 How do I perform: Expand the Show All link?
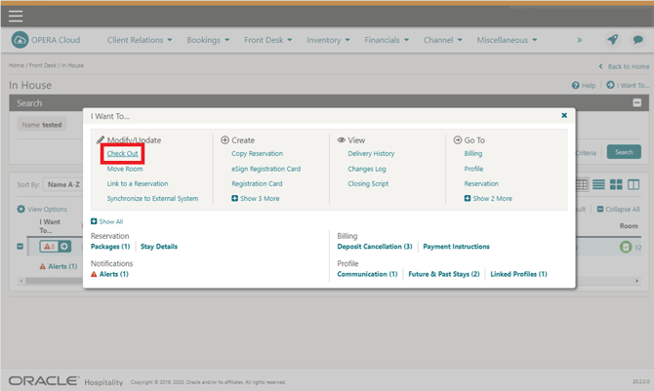pos(107,221)
